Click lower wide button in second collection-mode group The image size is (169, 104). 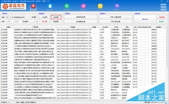pos(115,22)
